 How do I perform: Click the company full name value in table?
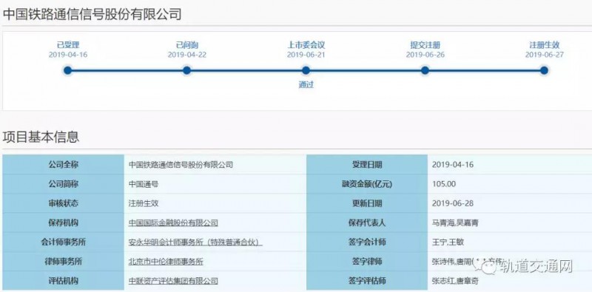tap(181, 165)
